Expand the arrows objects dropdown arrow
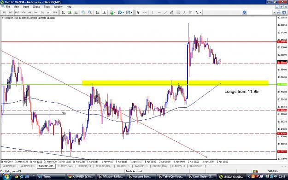This screenshot has height=180, width=288. click(x=200, y=12)
